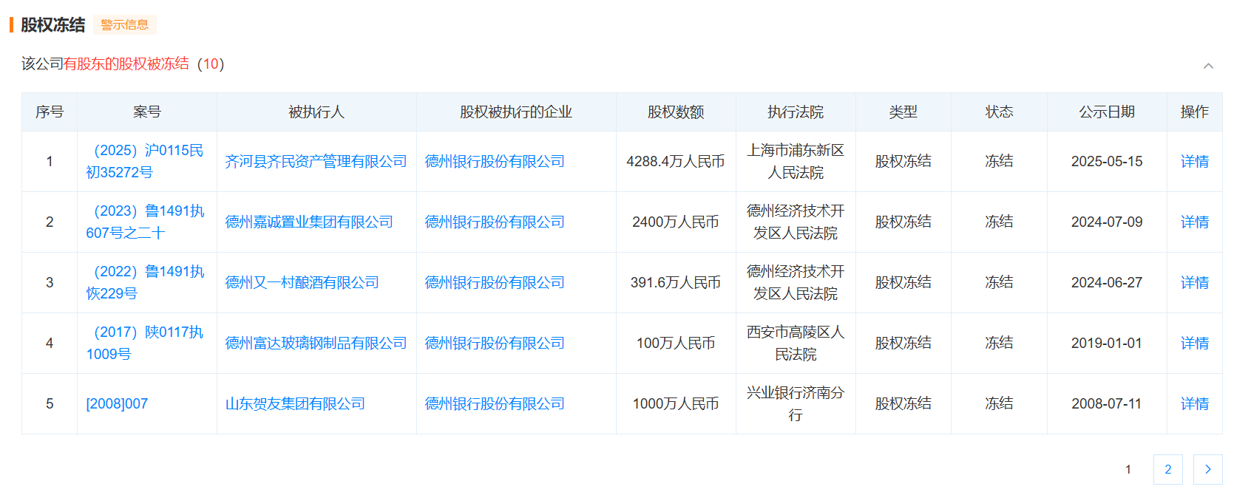
Task: View 详情 for the 2025-05-15 record
Action: [x=1195, y=161]
